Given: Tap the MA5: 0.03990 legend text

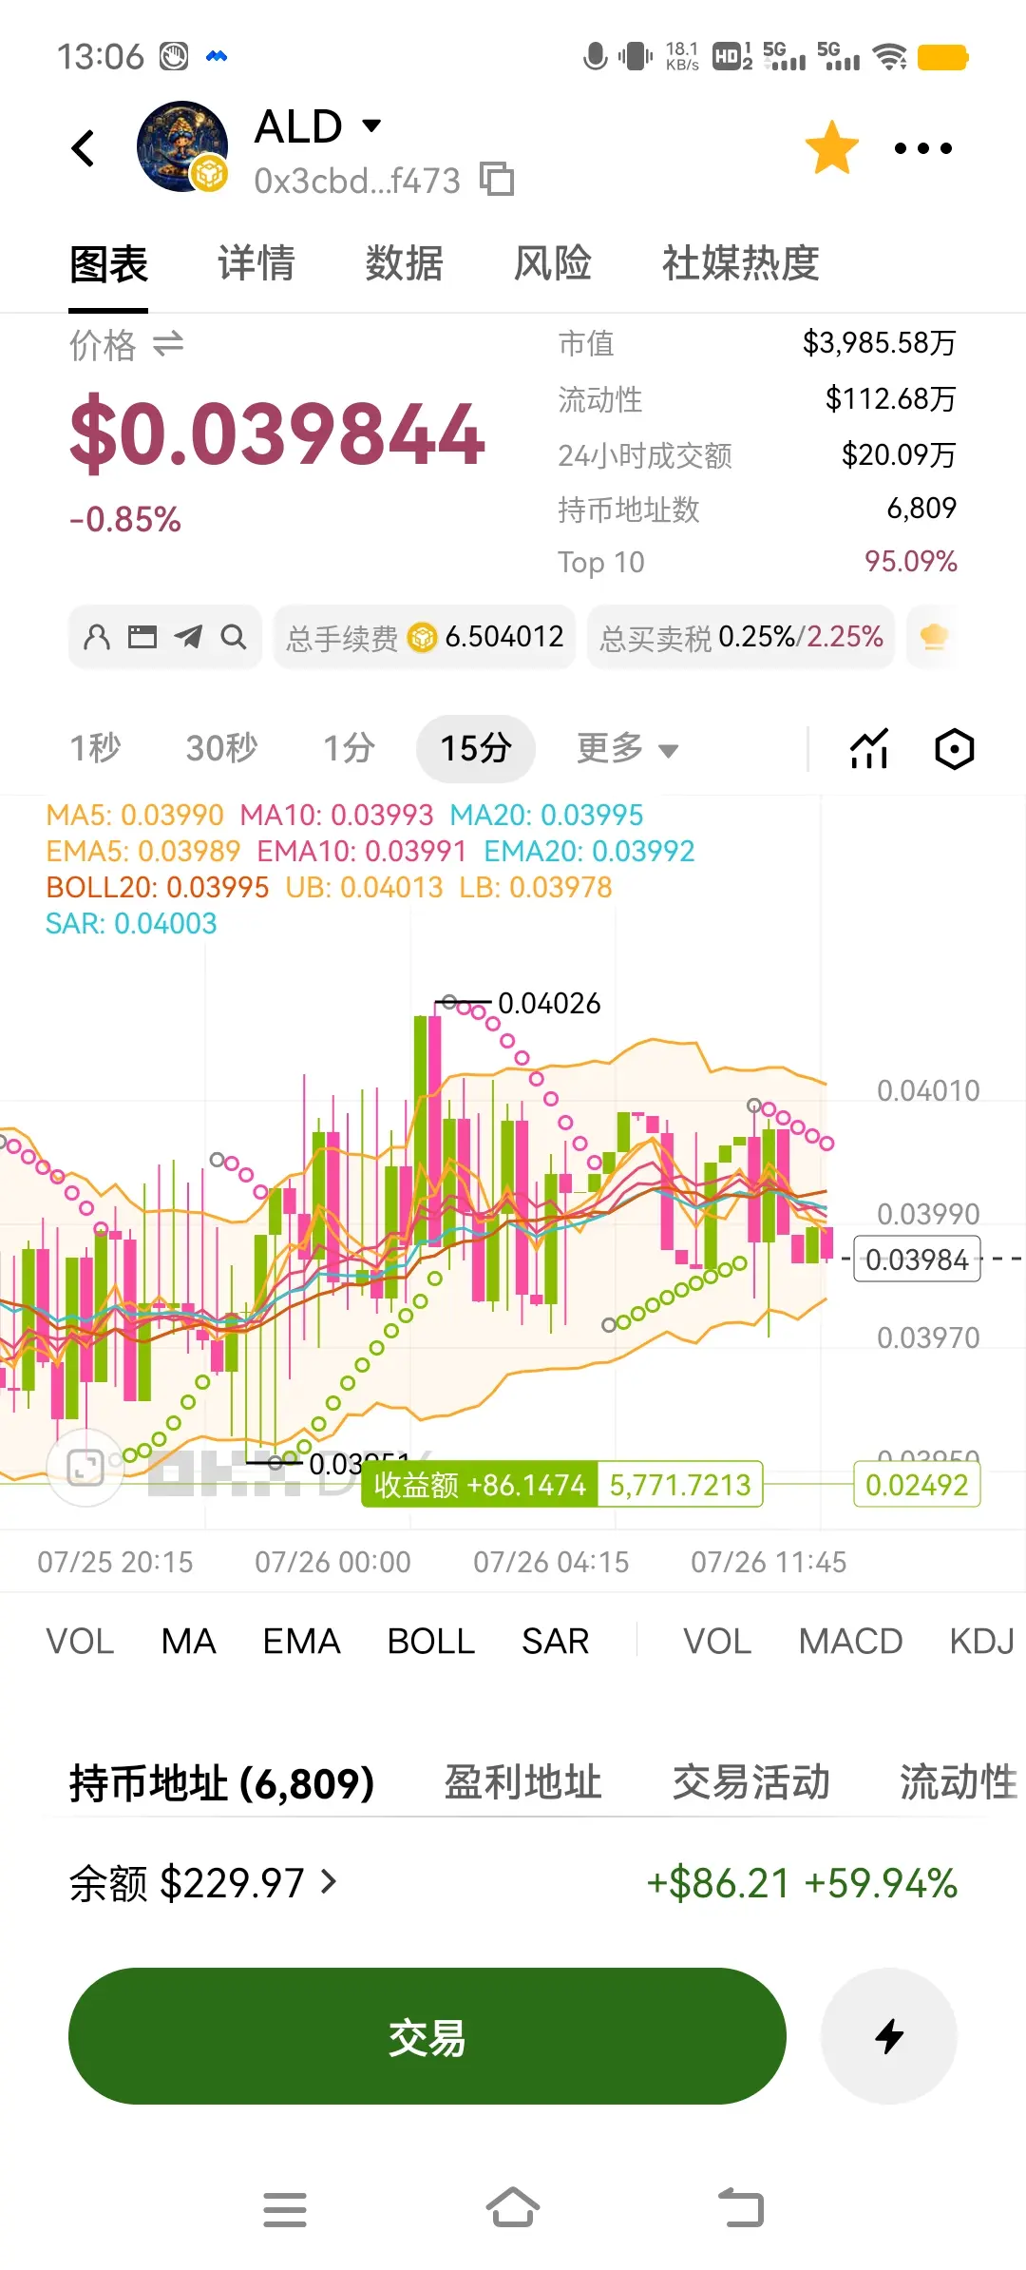Looking at the screenshot, I should [x=135, y=815].
